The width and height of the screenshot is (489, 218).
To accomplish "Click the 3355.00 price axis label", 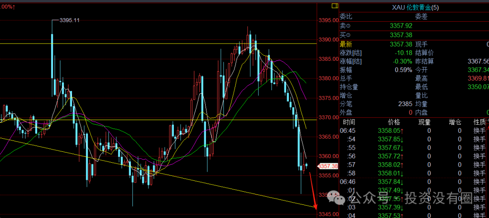I will coord(328,175).
